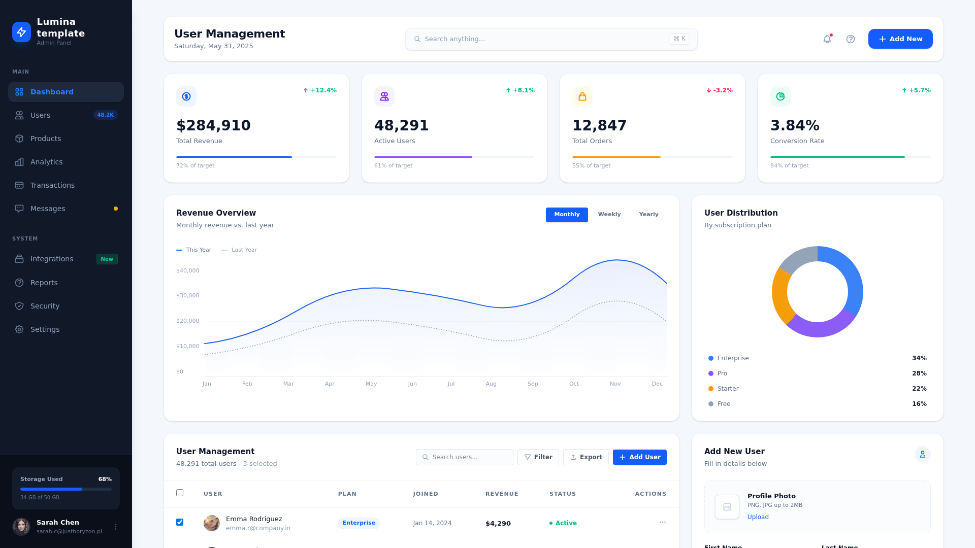
Task: Open Messages in the sidebar
Action: [66, 209]
